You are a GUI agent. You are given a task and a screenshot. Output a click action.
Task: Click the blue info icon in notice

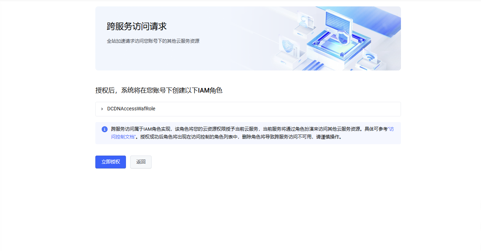coord(105,129)
